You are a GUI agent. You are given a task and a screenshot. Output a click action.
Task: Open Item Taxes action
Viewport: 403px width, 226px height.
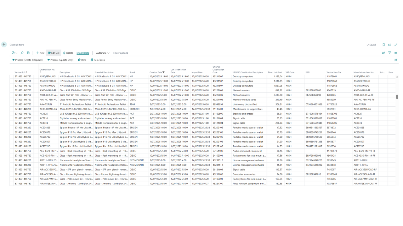click(x=98, y=60)
